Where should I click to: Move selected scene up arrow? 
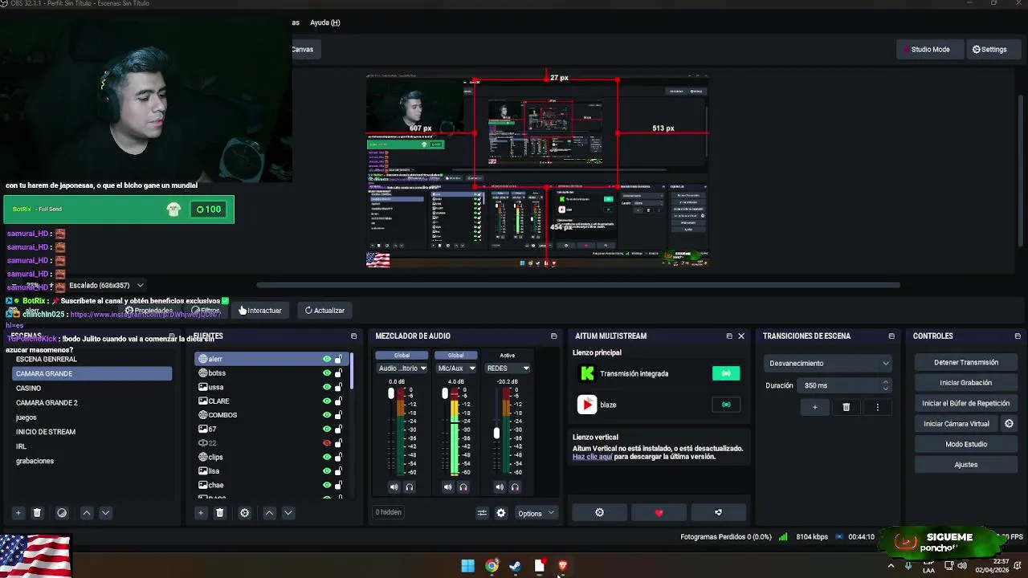pos(87,513)
